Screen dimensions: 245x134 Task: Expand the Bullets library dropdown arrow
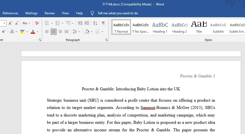(x=52, y=23)
